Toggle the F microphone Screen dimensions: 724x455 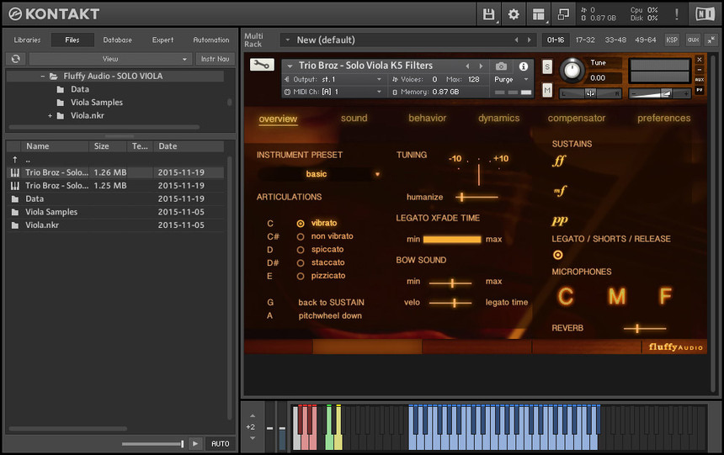click(x=665, y=296)
